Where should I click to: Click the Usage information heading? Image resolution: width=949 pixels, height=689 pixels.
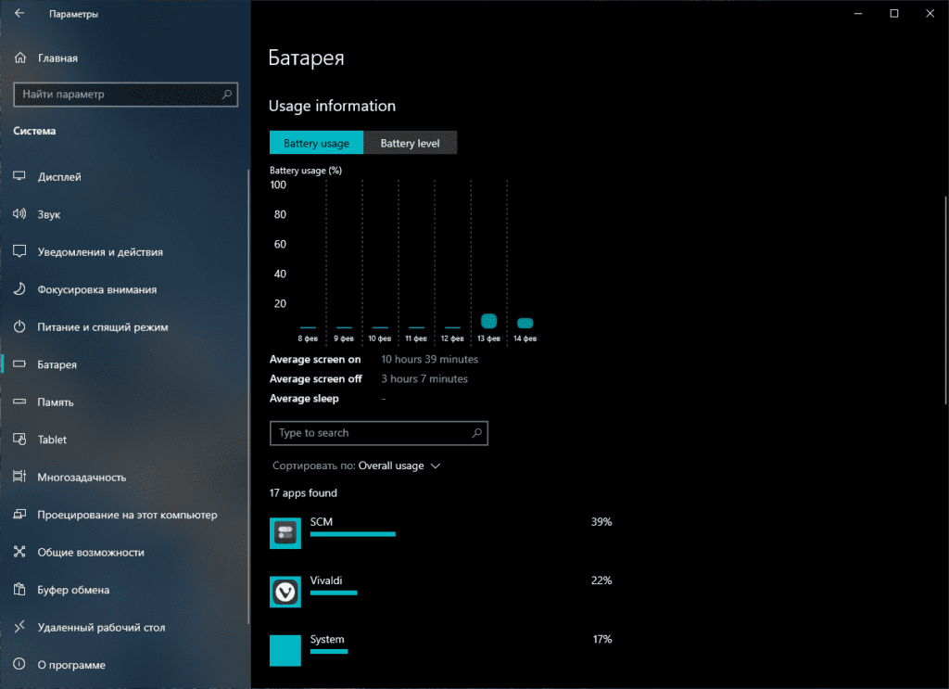(332, 106)
